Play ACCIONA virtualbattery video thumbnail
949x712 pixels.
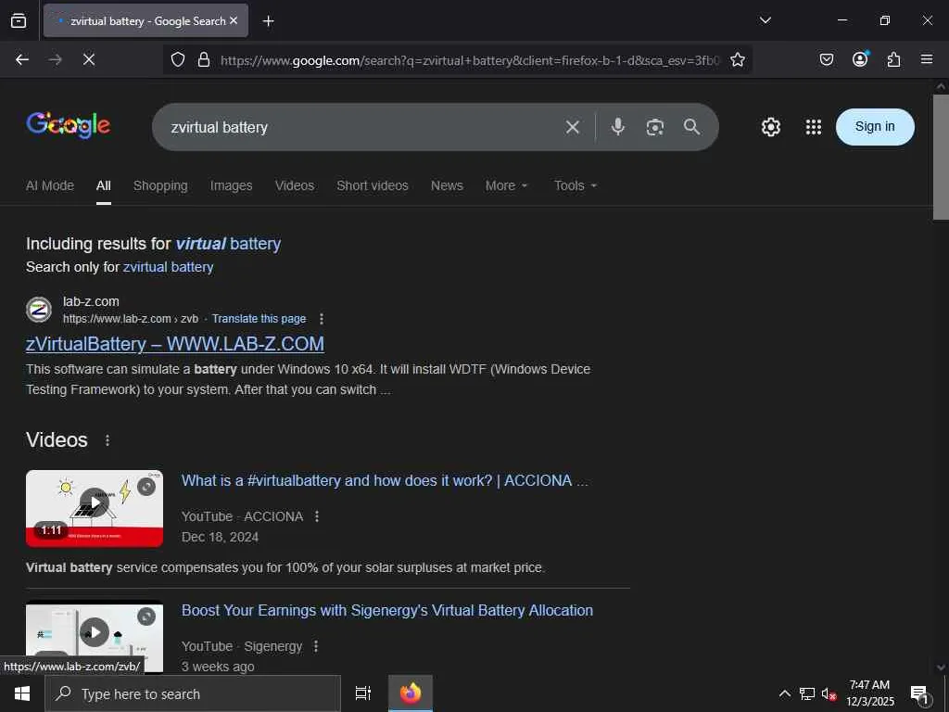click(x=95, y=509)
